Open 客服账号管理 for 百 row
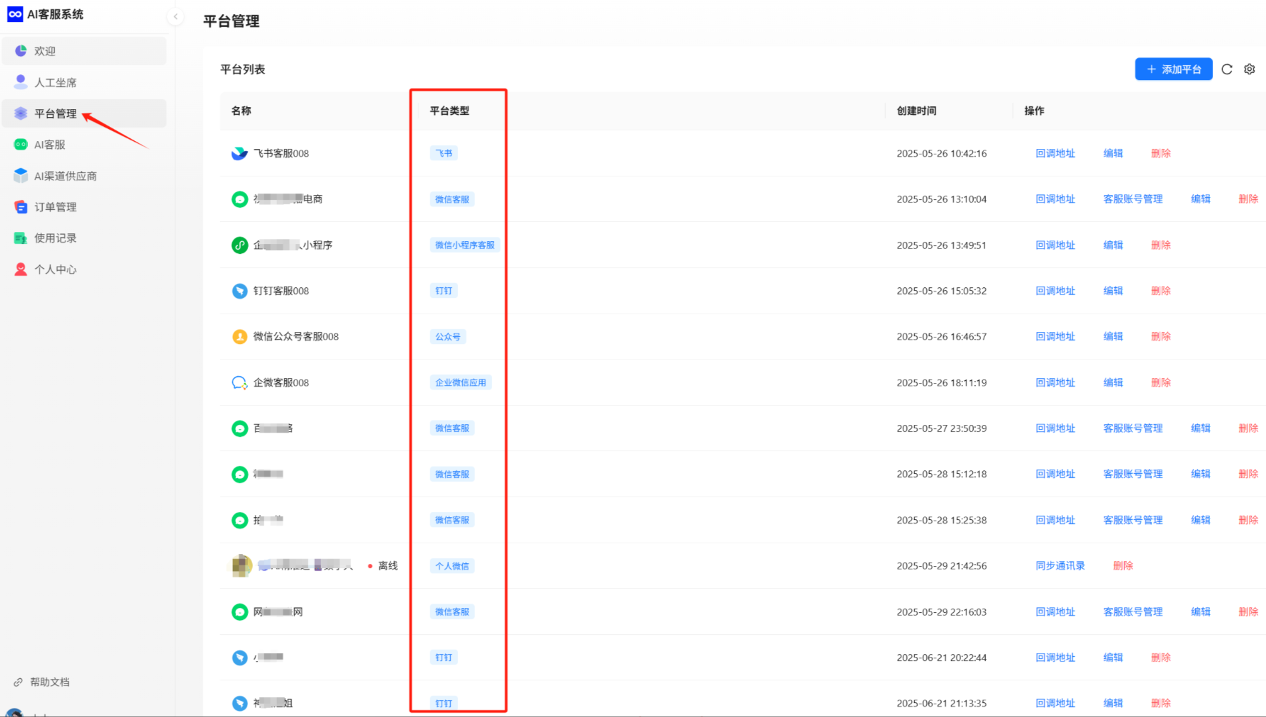 point(1133,428)
